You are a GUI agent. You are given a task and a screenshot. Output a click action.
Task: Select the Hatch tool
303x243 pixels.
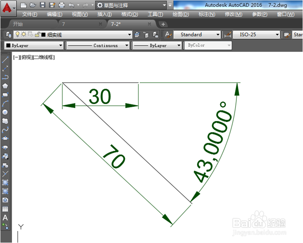tap(5, 183)
